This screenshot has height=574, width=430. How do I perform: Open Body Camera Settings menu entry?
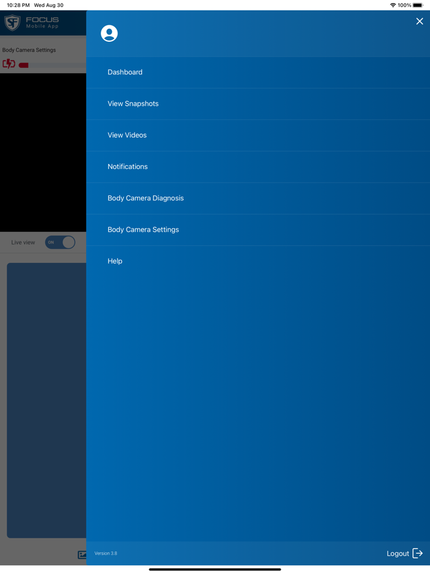click(x=258, y=229)
